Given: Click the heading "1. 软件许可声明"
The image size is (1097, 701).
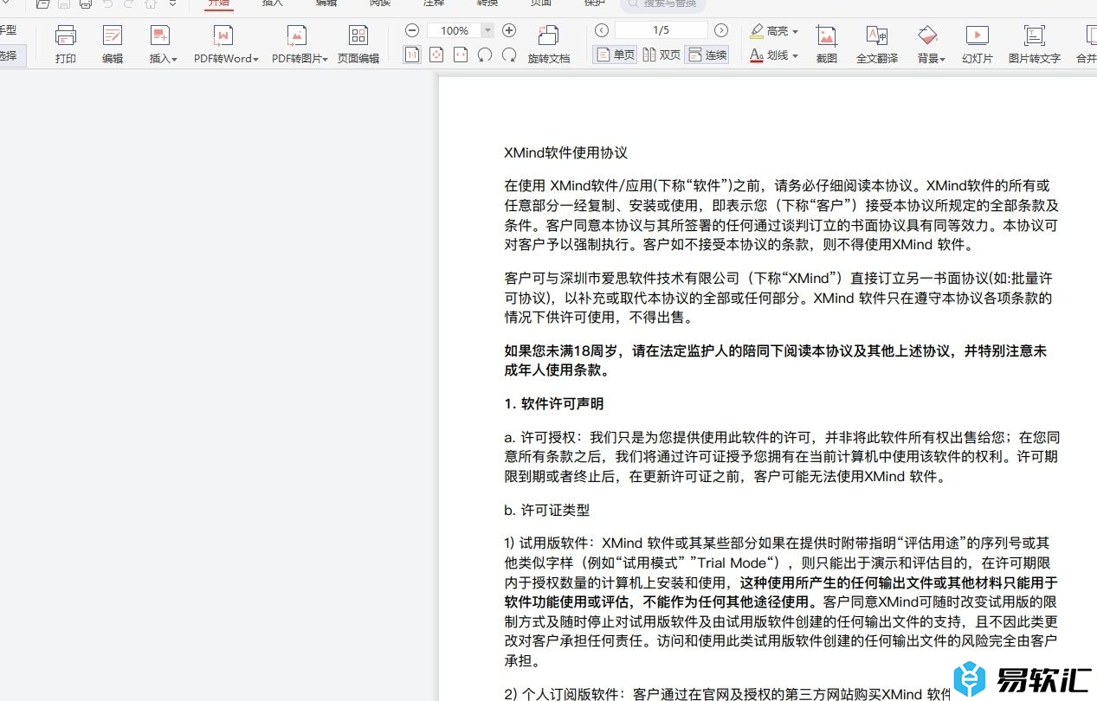Looking at the screenshot, I should [554, 404].
